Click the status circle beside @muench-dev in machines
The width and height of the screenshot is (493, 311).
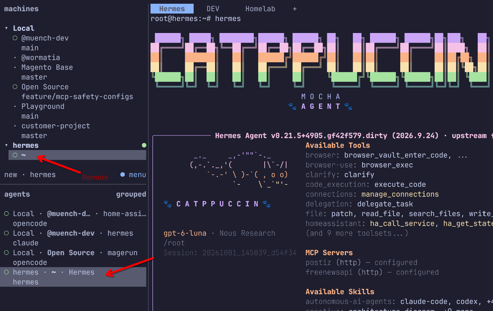pyautogui.click(x=15, y=38)
